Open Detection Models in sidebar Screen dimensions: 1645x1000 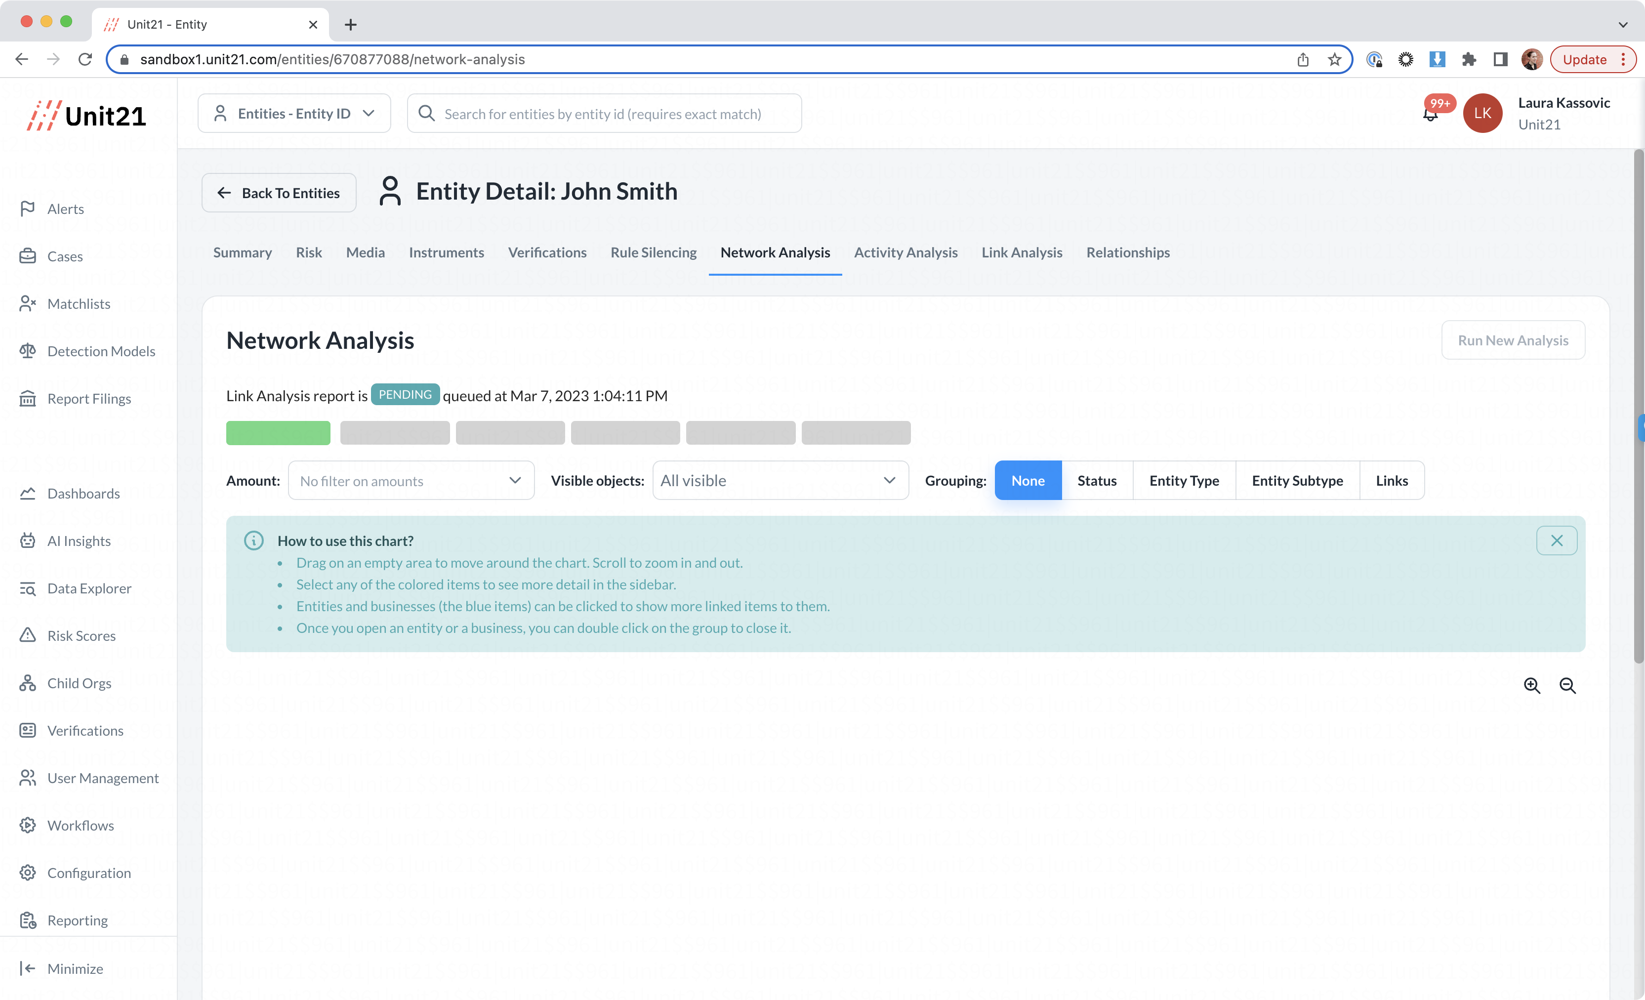point(101,351)
